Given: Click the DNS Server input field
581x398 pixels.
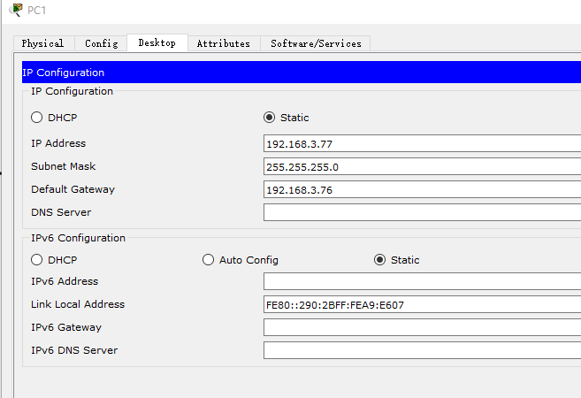Looking at the screenshot, I should [x=421, y=212].
